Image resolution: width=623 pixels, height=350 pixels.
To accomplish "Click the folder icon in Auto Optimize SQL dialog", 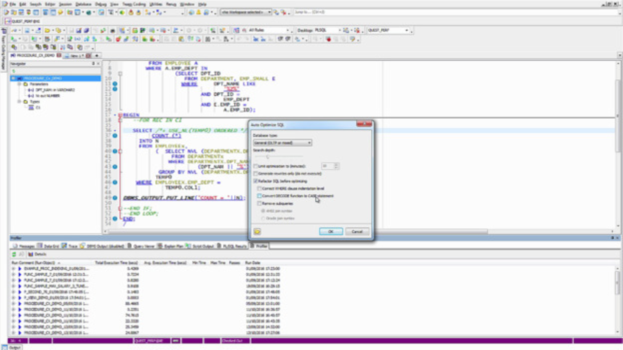I will tap(257, 231).
